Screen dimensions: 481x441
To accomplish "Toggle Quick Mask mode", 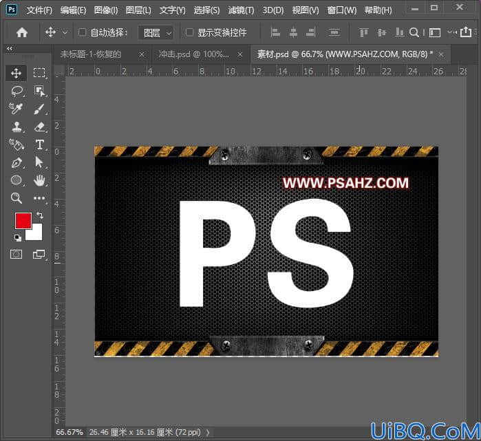I will click(17, 255).
